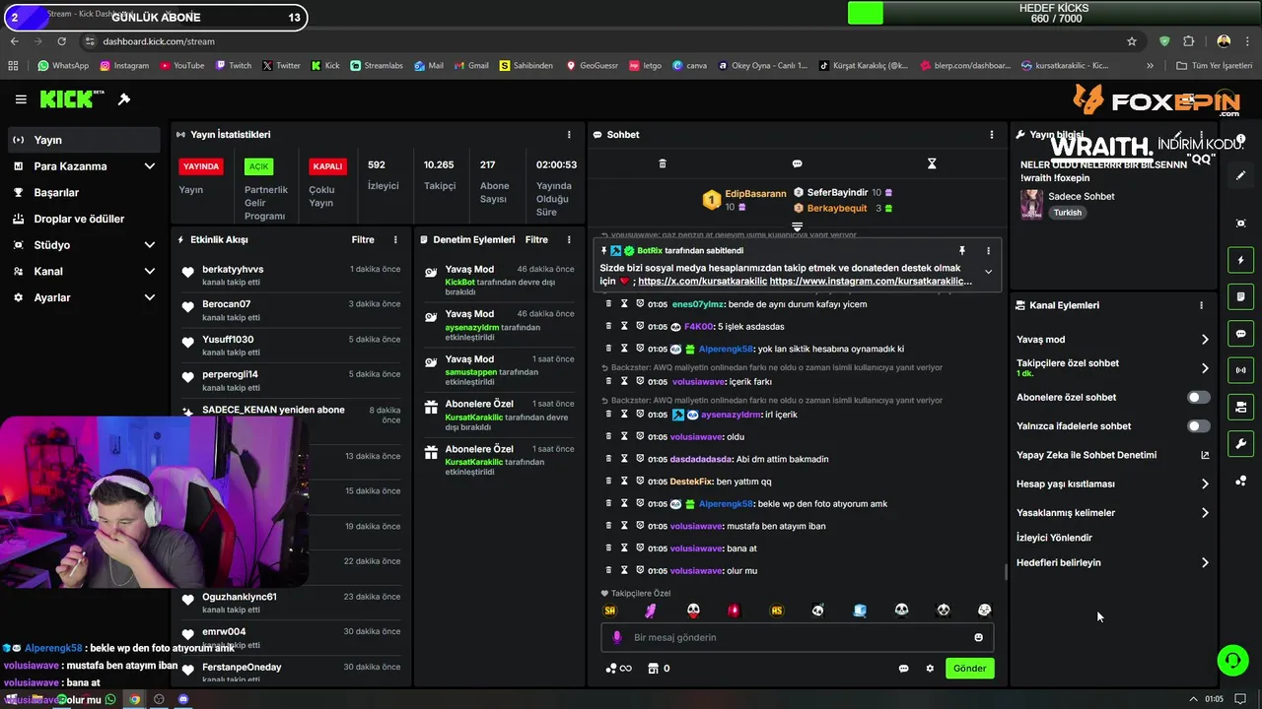Click channel points infinity icon
This screenshot has width=1262, height=709.
coord(618,669)
